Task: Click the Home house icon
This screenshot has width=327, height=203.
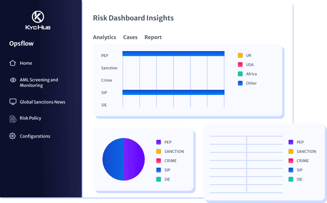Action: [13, 63]
